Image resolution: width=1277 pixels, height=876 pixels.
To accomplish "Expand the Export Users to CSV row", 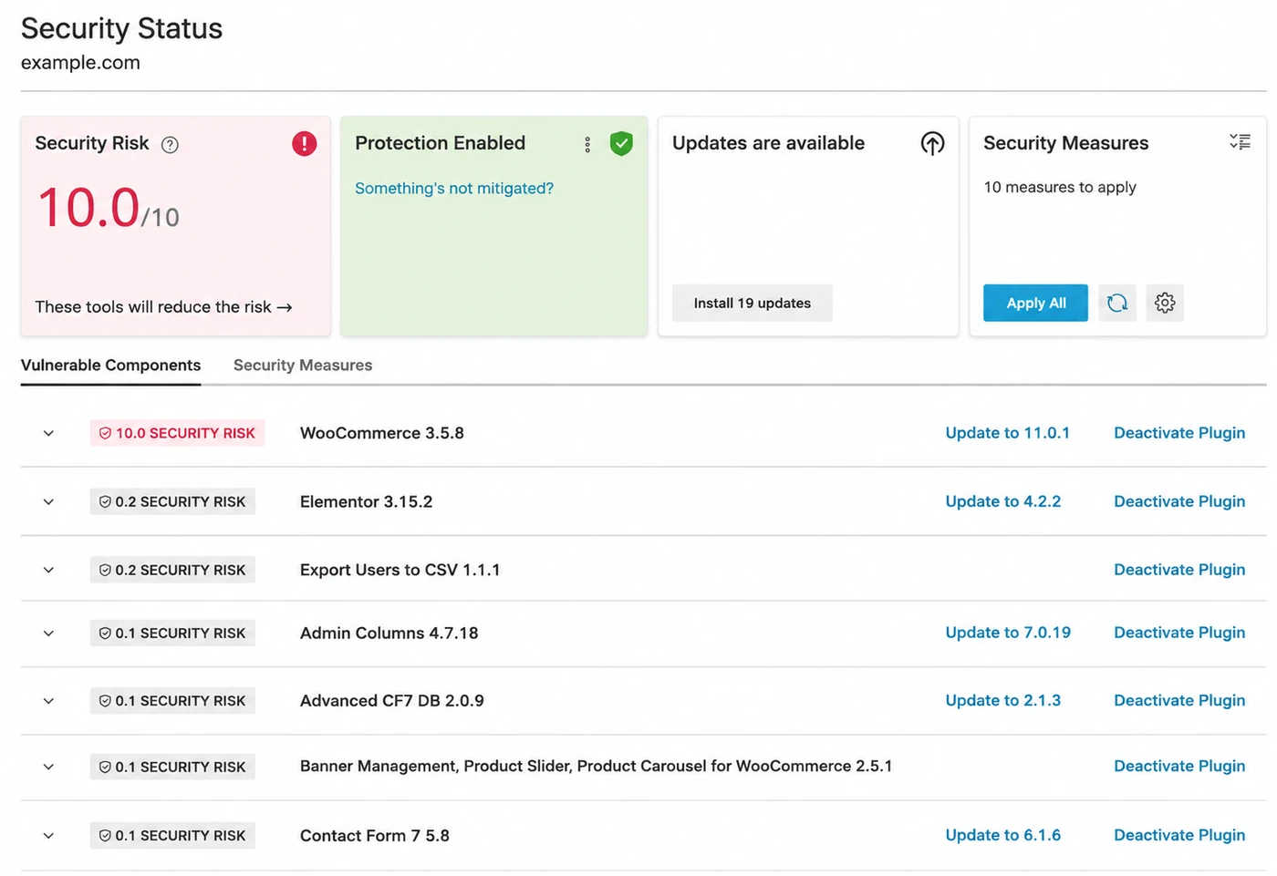I will click(48, 570).
